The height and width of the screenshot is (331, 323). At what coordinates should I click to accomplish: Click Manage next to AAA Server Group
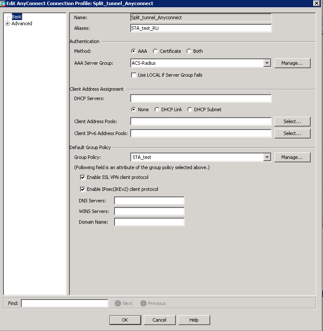(x=292, y=63)
